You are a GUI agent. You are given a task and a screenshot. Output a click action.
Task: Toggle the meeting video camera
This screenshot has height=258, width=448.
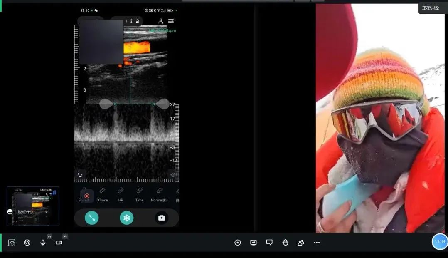point(59,243)
